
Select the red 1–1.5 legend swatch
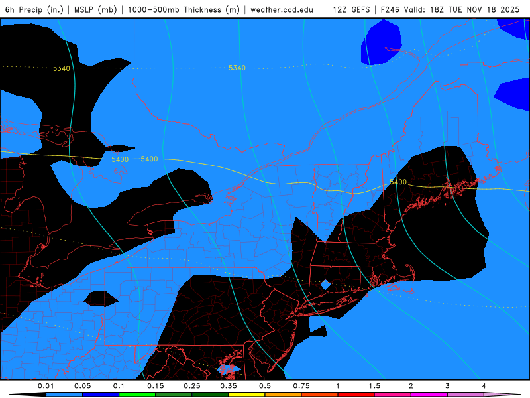tap(356, 395)
